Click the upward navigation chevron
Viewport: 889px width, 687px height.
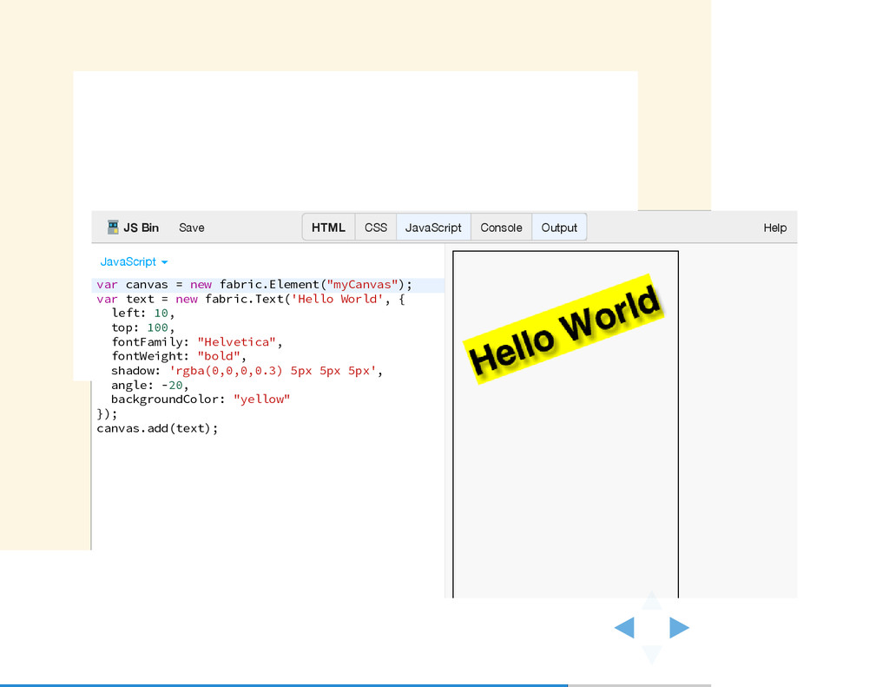pos(651,601)
